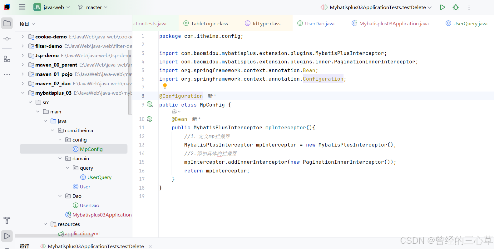Open the Run tool window icon
494x249 pixels.
coord(7,236)
